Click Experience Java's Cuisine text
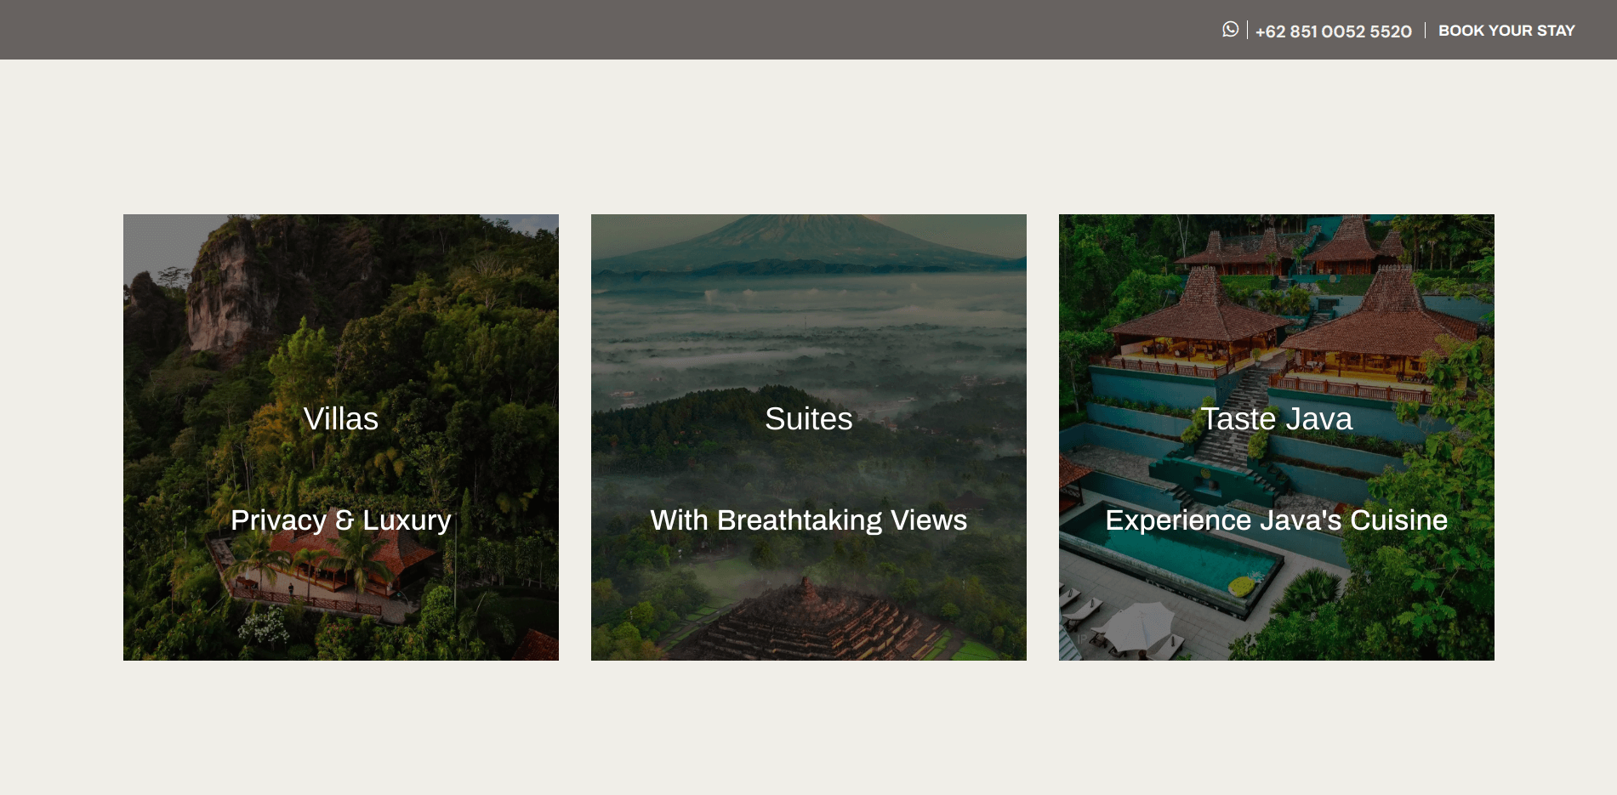The height and width of the screenshot is (795, 1617). pyautogui.click(x=1276, y=520)
